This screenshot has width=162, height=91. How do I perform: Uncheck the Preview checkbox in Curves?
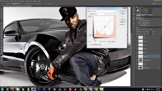tap(120, 25)
